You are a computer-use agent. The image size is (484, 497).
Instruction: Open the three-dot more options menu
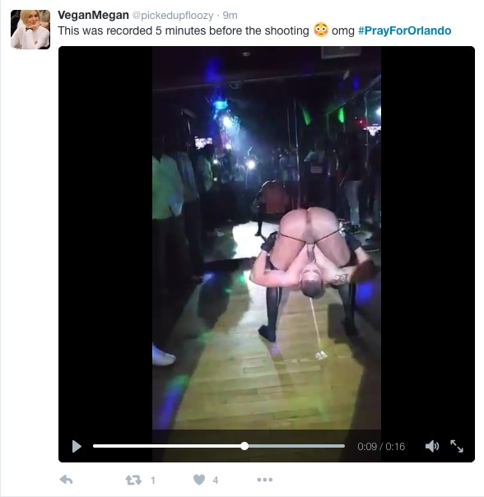(x=265, y=480)
